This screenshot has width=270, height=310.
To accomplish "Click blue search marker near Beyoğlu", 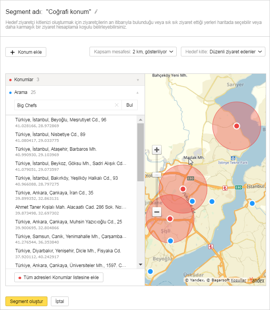I will (x=150, y=271).
